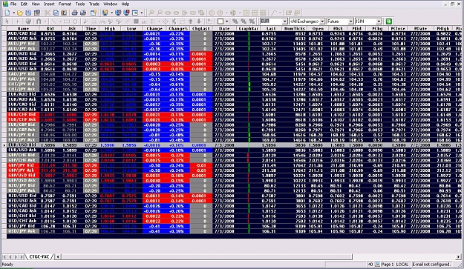Click the Copy icon

pos(56,13)
